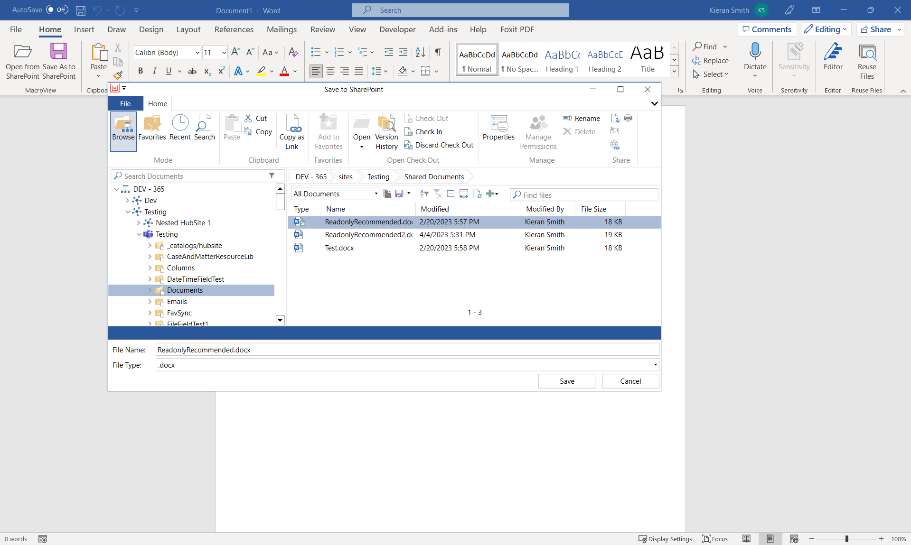911x545 pixels.
Task: Click the yellow text highlight color
Action: click(x=261, y=71)
